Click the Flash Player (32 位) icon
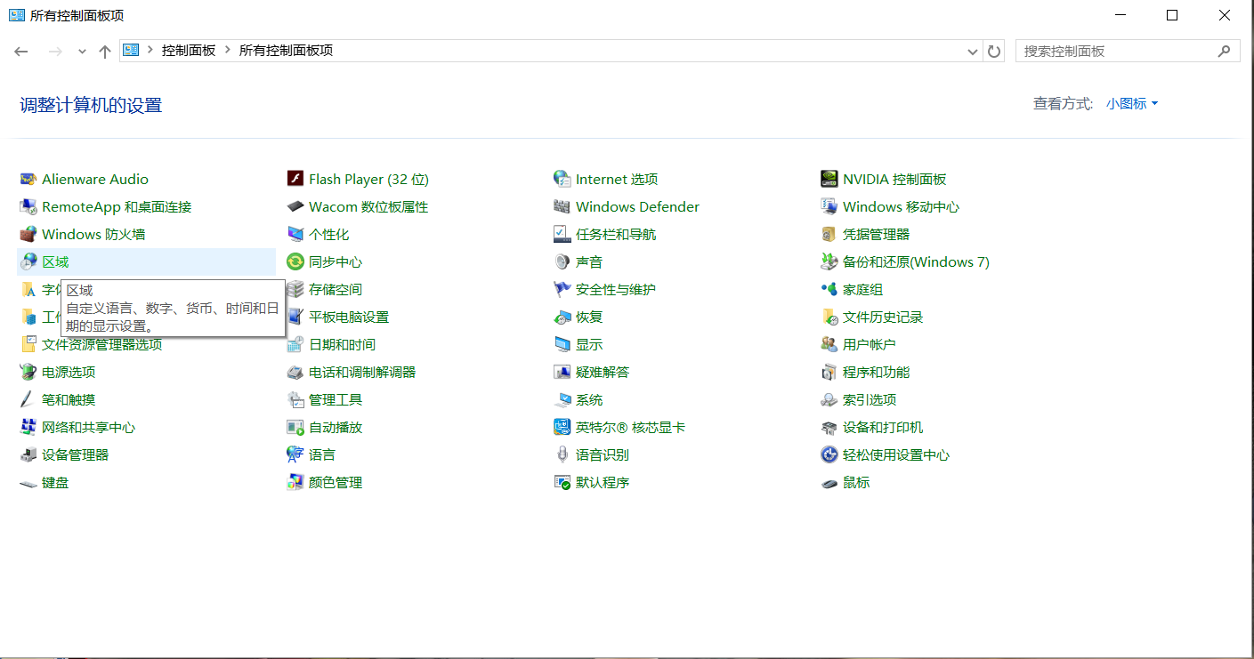This screenshot has height=659, width=1254. pos(295,179)
